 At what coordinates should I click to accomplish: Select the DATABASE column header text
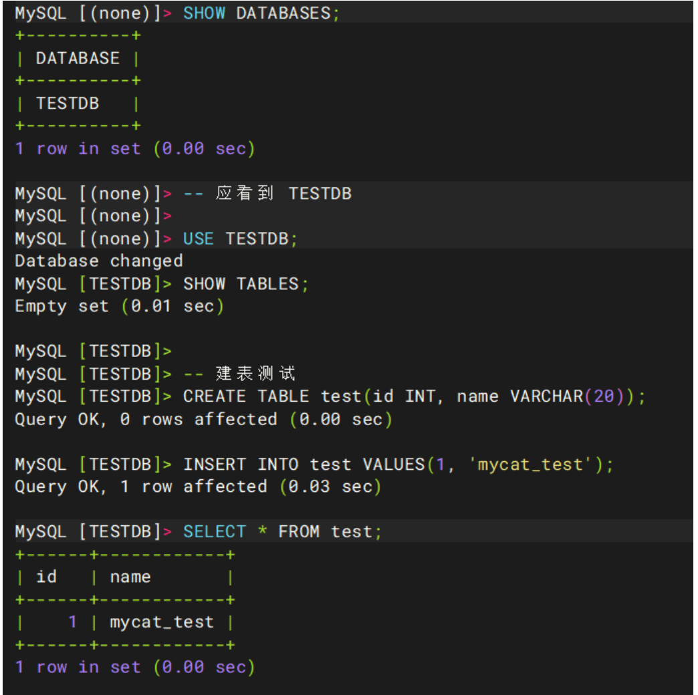(x=78, y=58)
